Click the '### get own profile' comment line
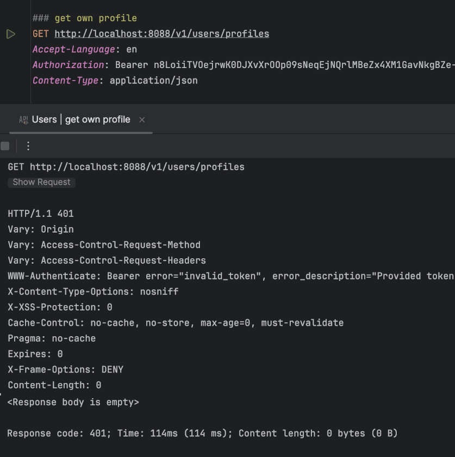The image size is (455, 457). tap(85, 19)
